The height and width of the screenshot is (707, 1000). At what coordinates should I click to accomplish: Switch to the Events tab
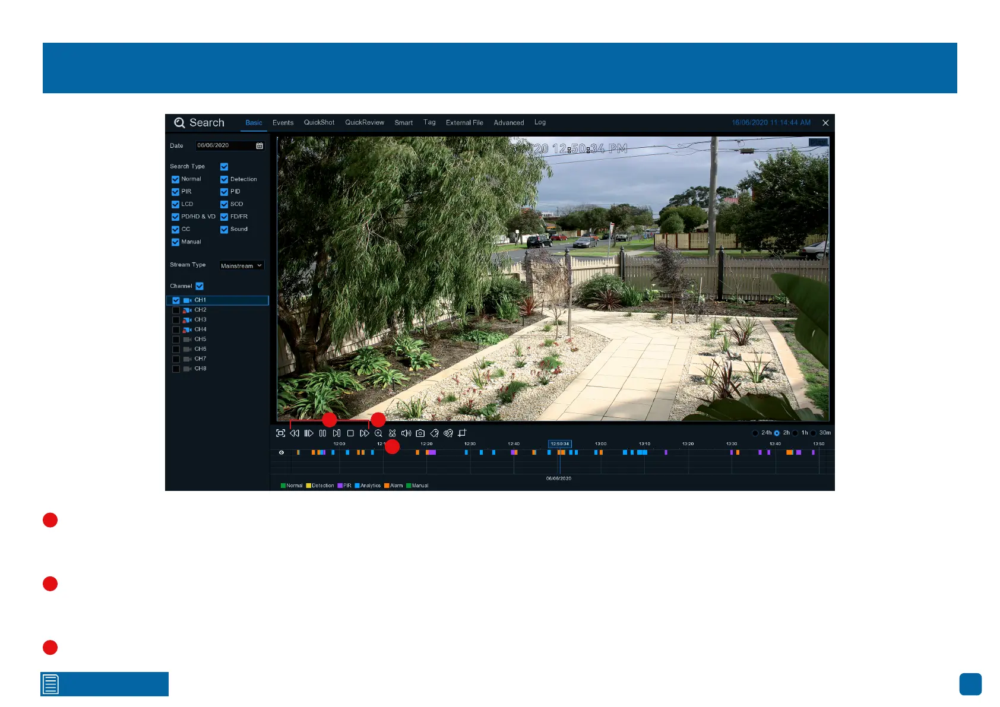283,123
